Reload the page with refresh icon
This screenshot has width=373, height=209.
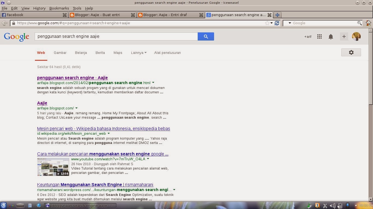(277, 23)
